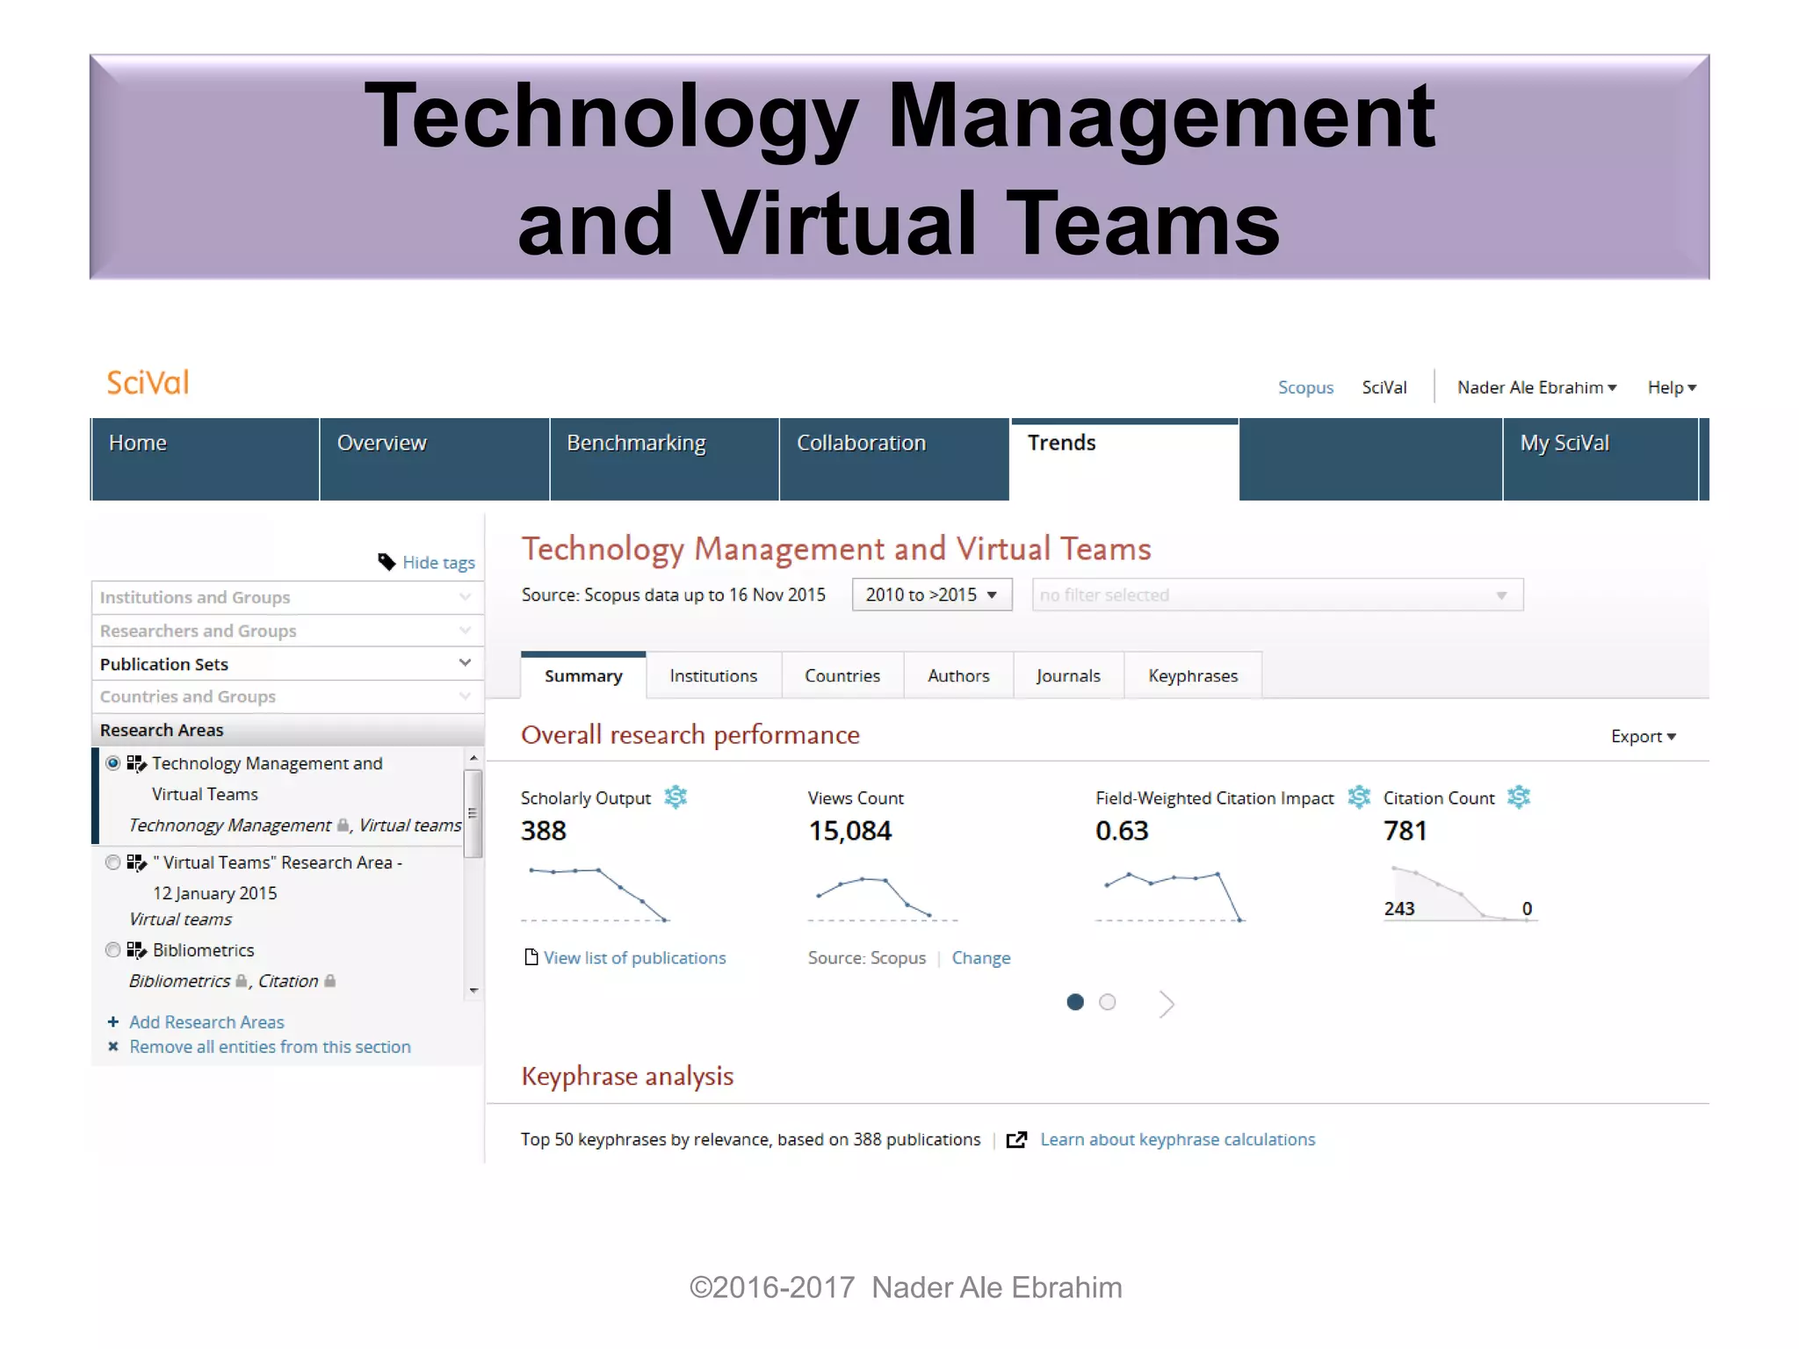This screenshot has width=1799, height=1349.
Task: Click the plus icon beside Add Research Areas
Action: tap(112, 1021)
